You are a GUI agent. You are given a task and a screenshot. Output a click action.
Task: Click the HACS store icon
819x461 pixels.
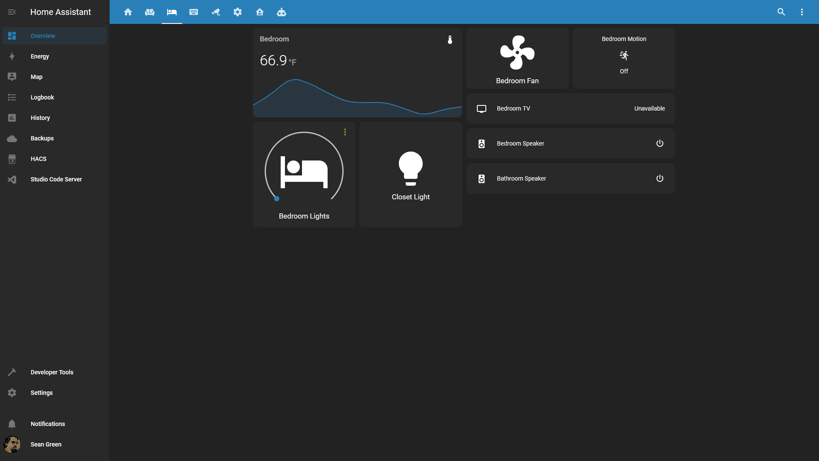[12, 159]
